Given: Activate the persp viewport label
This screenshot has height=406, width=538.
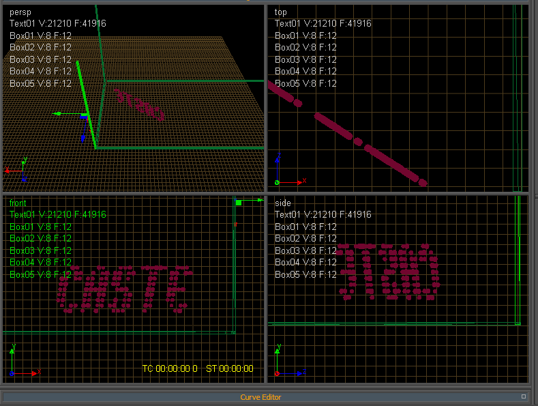Looking at the screenshot, I should (x=20, y=12).
